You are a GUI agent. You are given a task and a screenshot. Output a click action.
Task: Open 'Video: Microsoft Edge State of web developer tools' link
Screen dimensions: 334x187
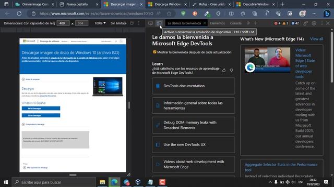click(305, 63)
